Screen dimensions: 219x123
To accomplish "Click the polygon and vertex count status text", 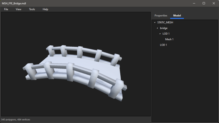I will [x=16, y=120].
